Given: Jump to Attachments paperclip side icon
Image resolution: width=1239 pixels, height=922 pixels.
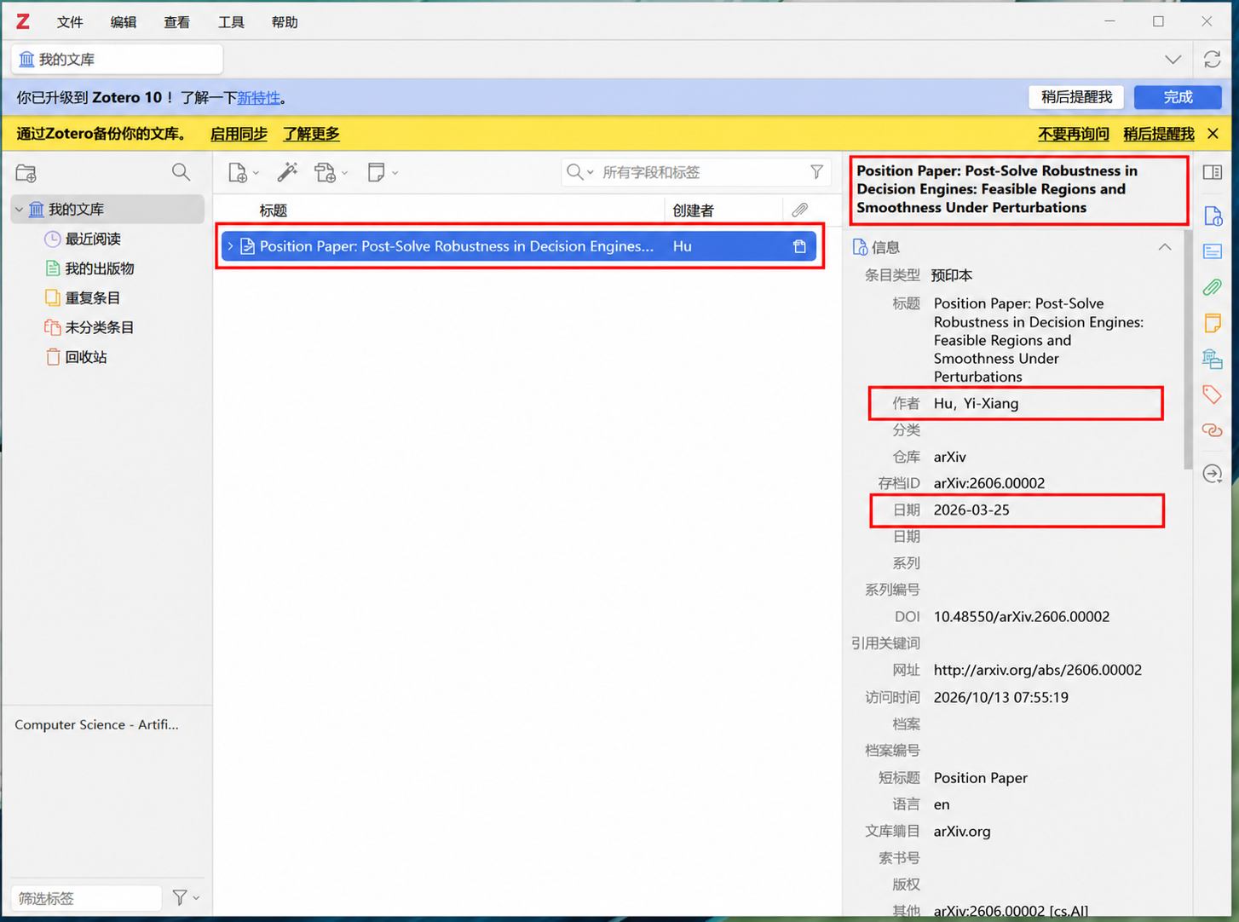Looking at the screenshot, I should point(1213,287).
